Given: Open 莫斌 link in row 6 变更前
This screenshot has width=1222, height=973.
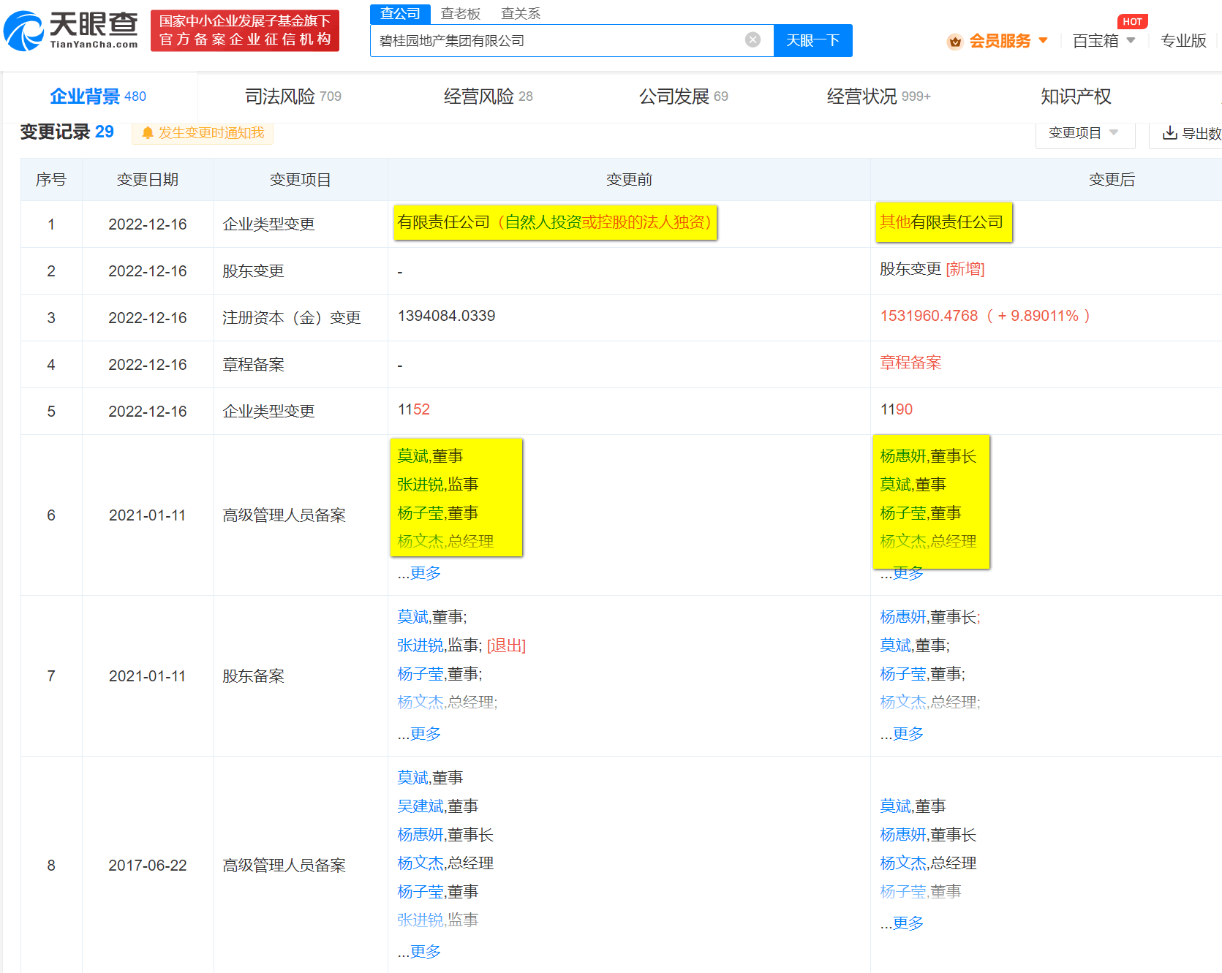Looking at the screenshot, I should click(413, 456).
